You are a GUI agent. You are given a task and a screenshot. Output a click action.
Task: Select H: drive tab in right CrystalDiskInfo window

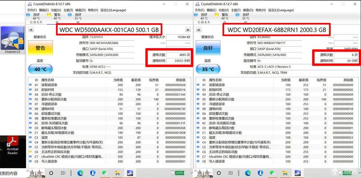tap(245, 18)
